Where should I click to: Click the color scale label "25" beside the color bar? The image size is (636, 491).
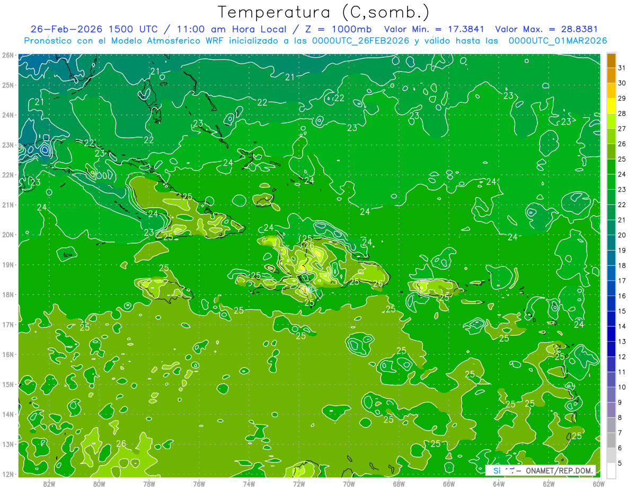(622, 159)
